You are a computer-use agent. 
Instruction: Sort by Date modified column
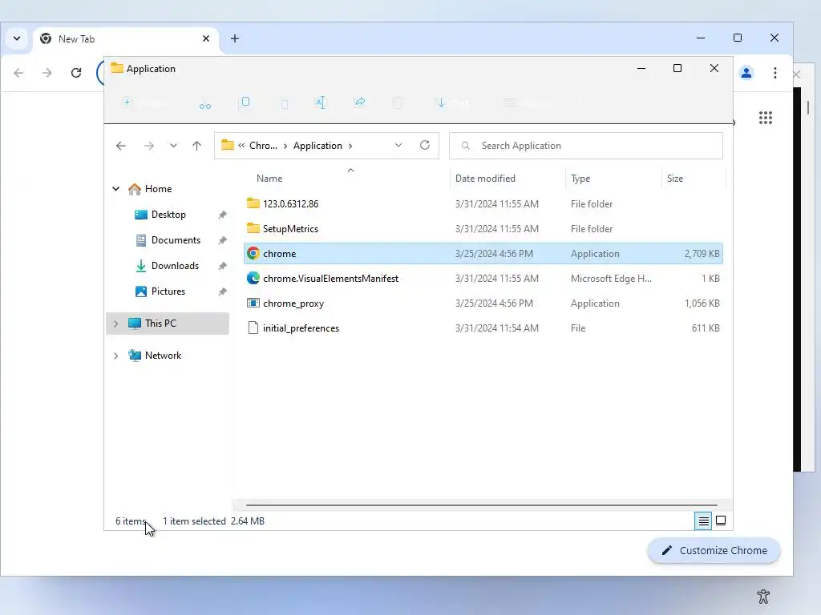tap(485, 179)
